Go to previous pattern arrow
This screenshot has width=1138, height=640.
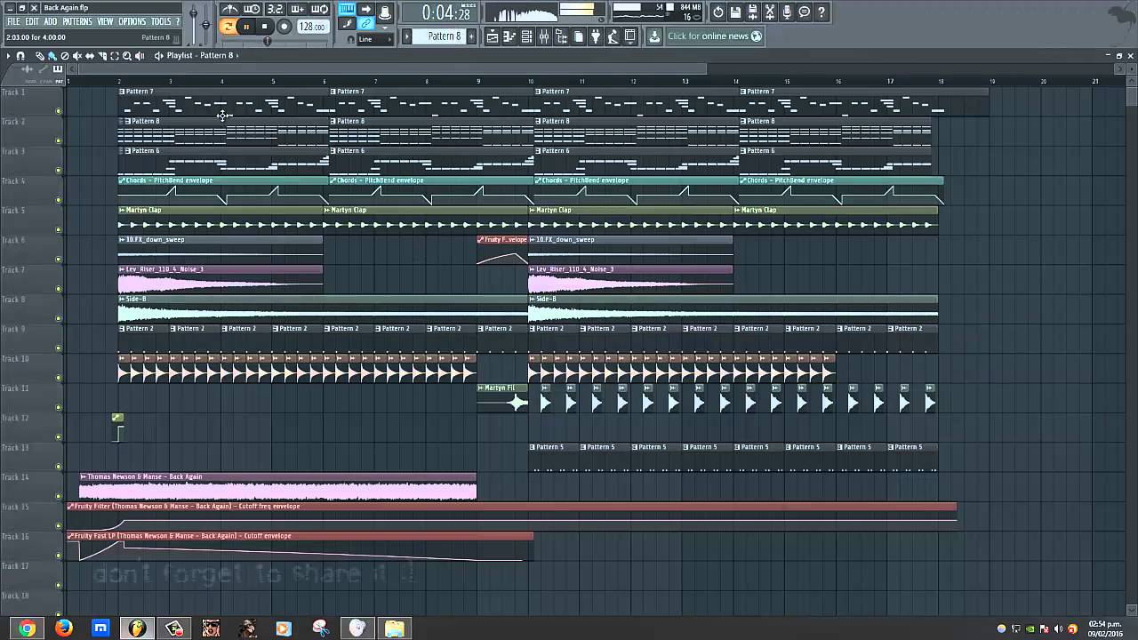coord(407,36)
